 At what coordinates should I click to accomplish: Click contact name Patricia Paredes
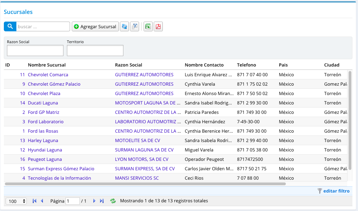201,112
